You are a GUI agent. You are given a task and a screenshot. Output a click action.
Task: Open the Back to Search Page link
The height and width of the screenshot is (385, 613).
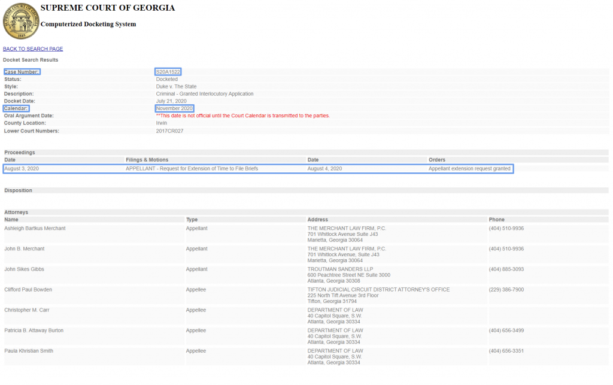(33, 49)
